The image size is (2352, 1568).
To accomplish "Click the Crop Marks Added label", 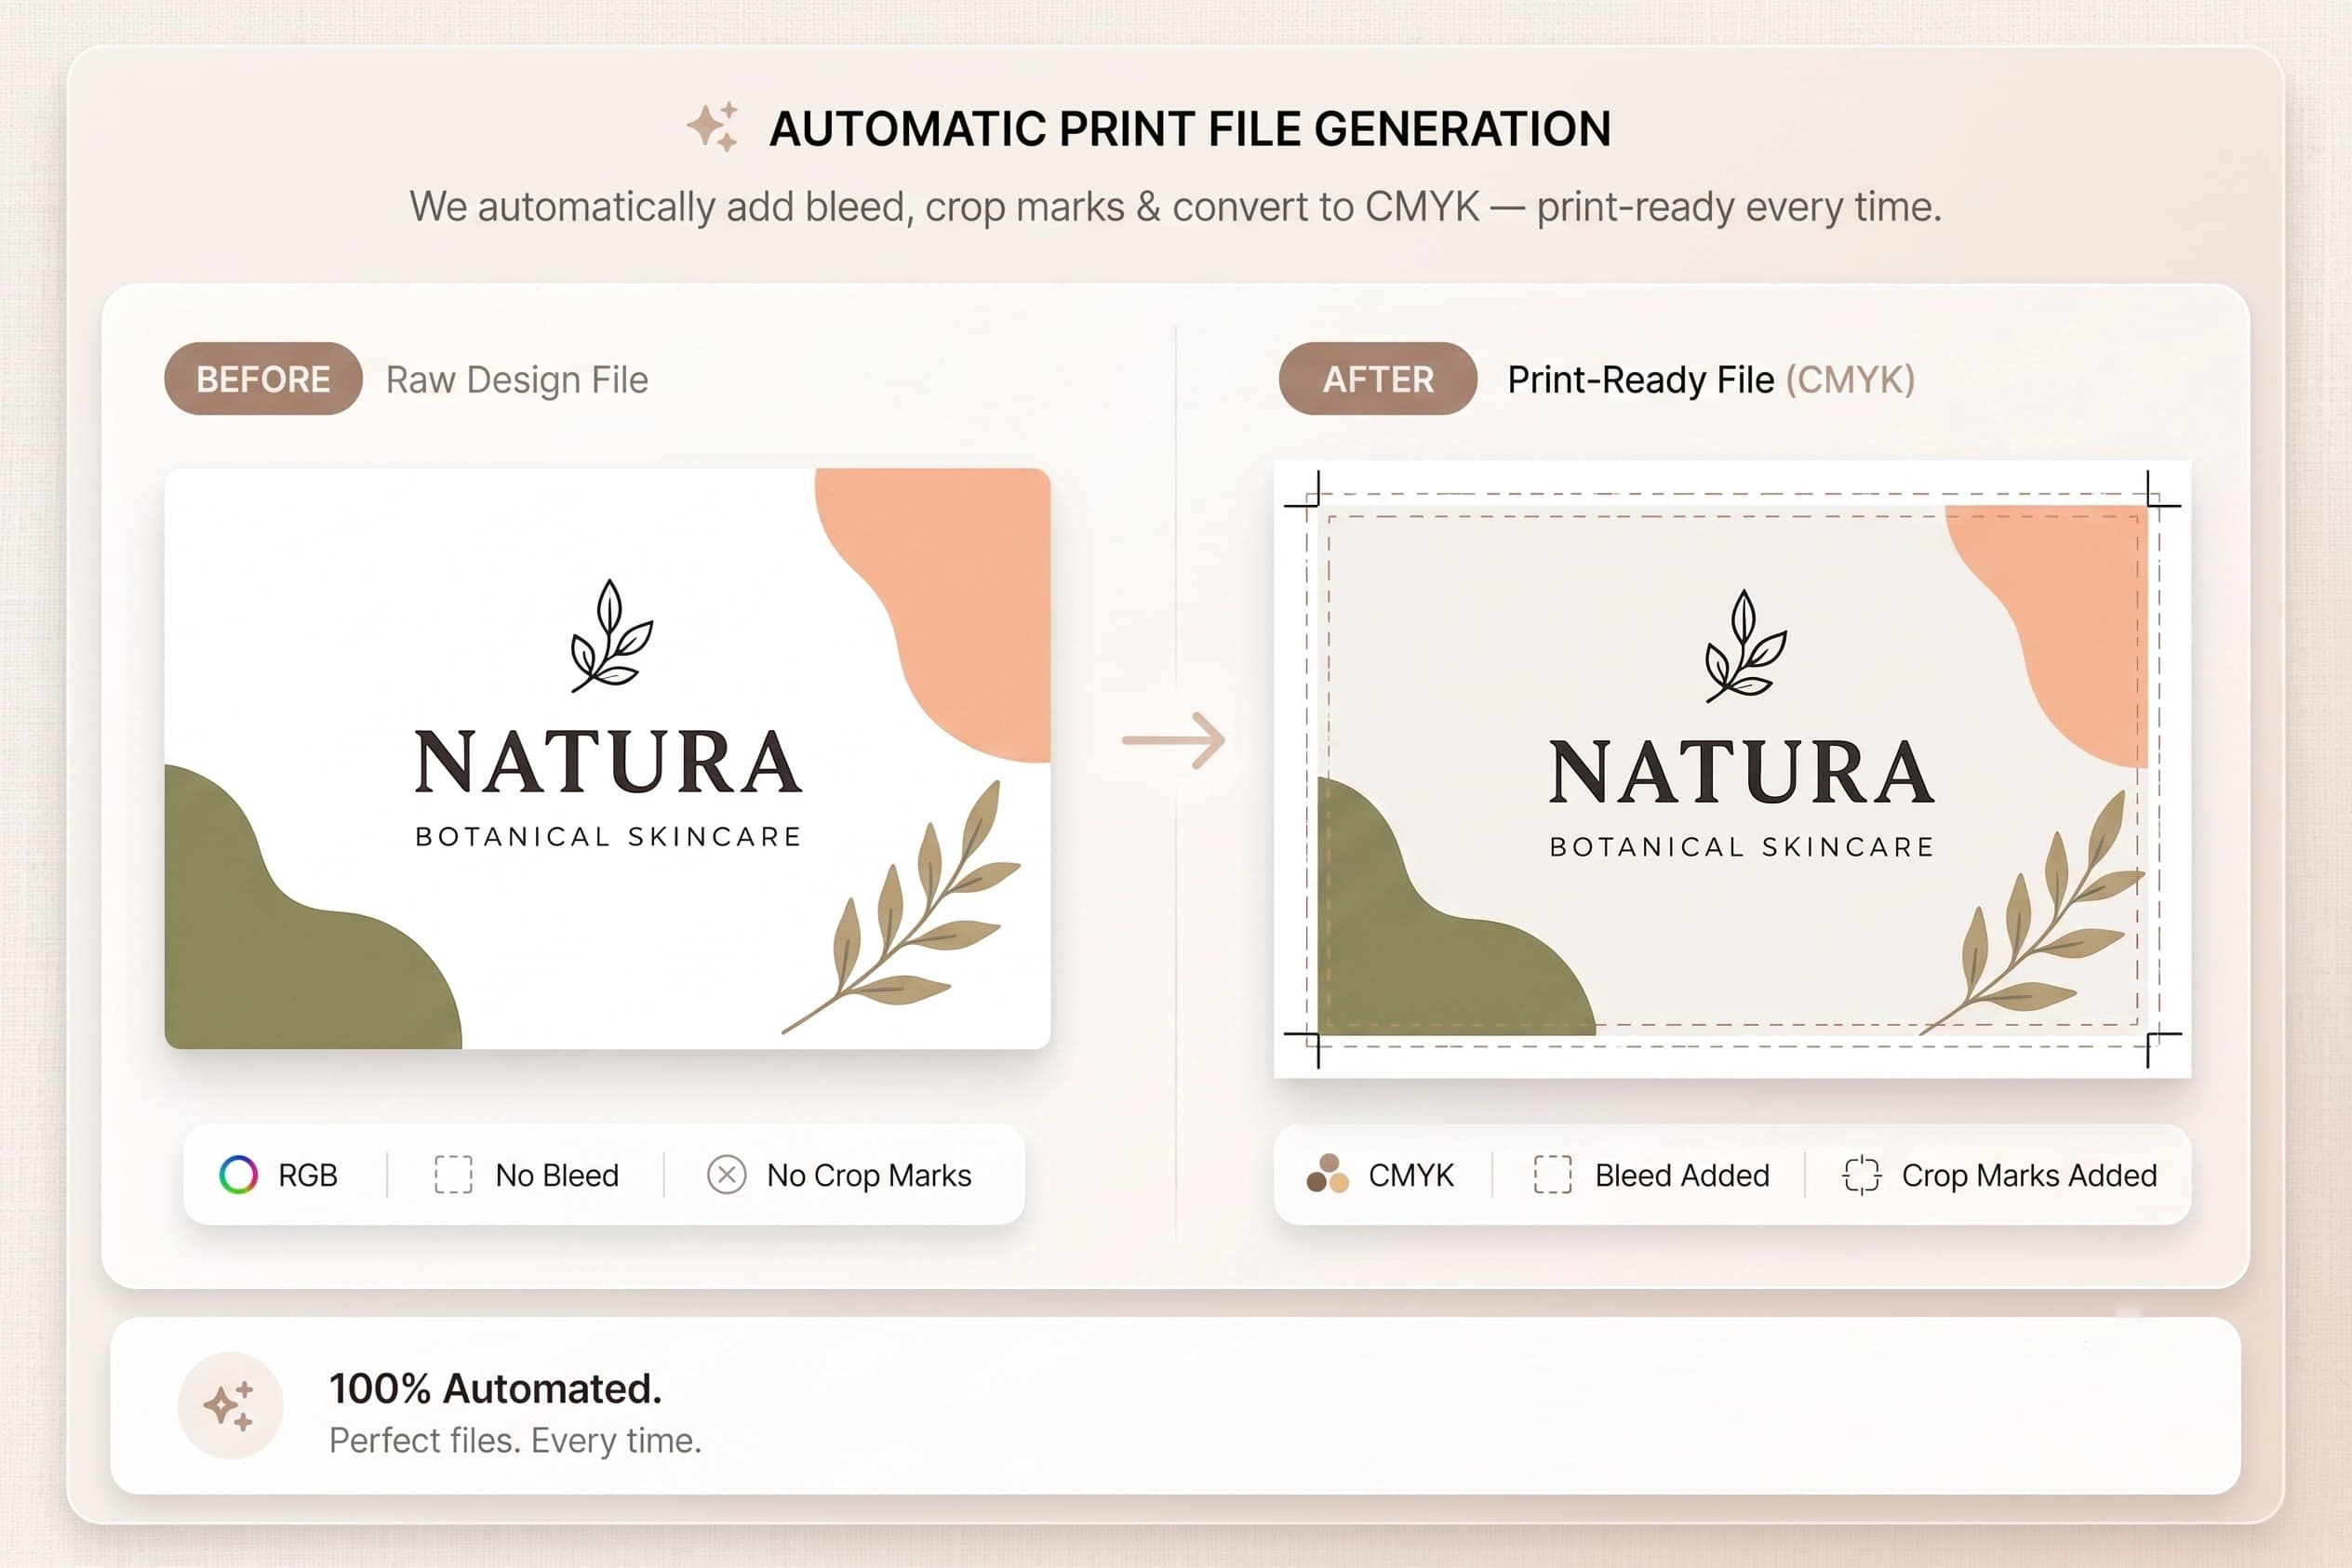I will 2029,1175.
